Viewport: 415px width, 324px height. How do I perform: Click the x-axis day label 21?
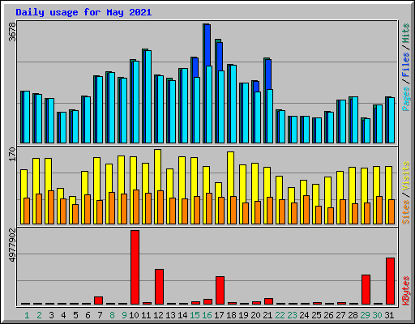click(267, 315)
